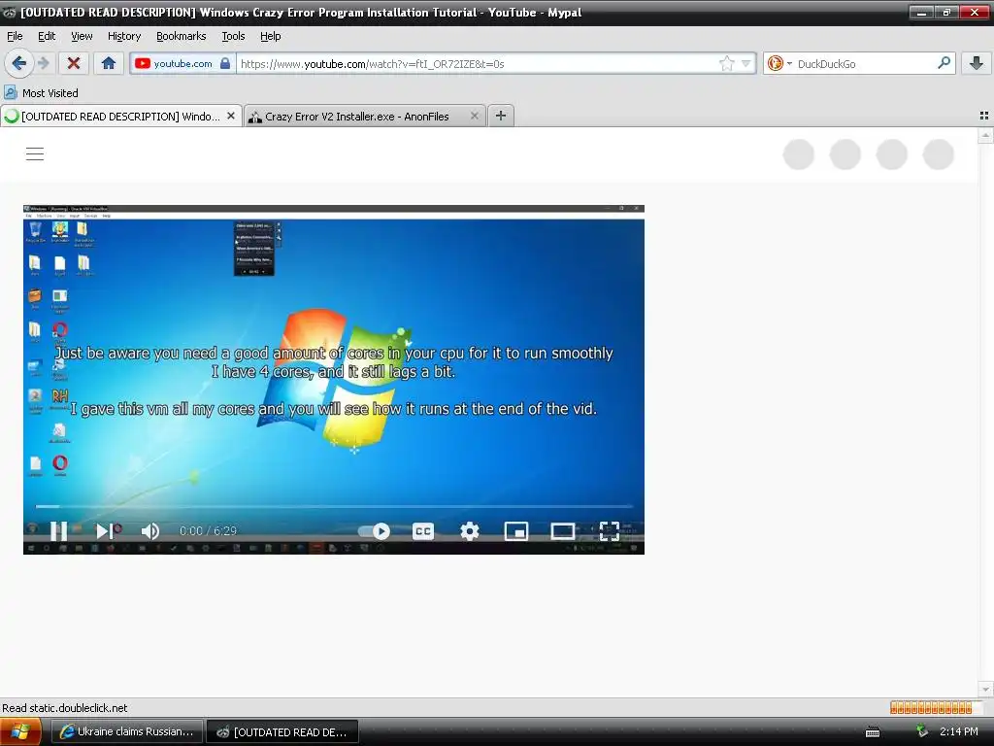Viewport: 994px width, 746px height.
Task: Close the OUTDATED READ DESCRIPTION tab
Action: [231, 116]
